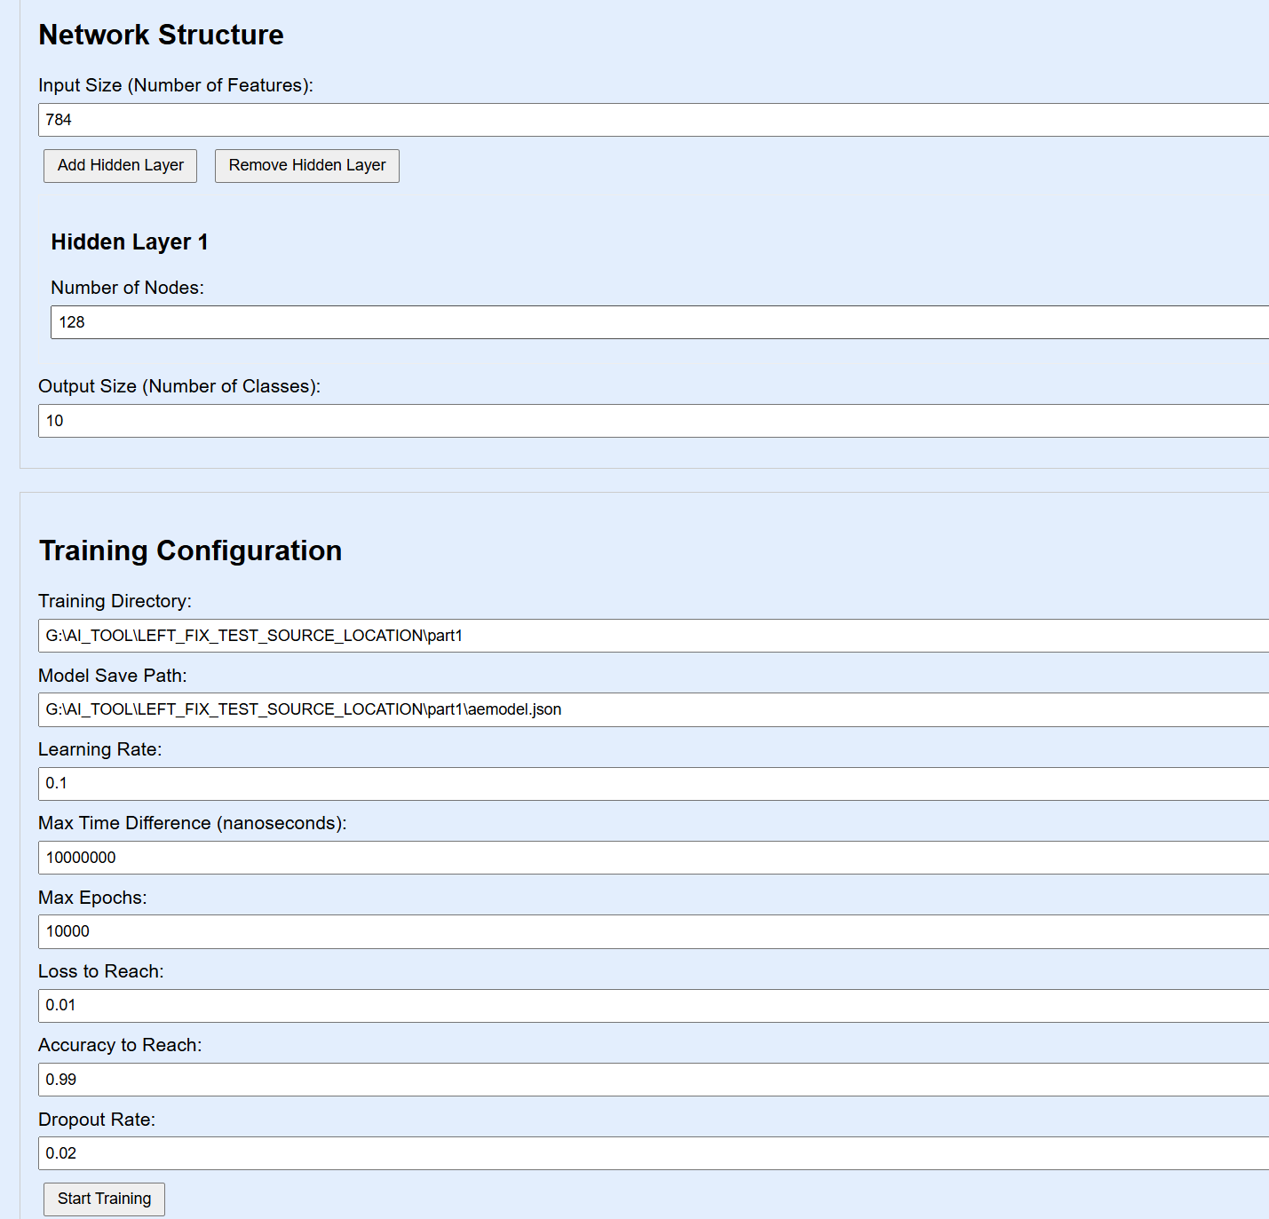Focus the Training Directory path field

click(654, 636)
